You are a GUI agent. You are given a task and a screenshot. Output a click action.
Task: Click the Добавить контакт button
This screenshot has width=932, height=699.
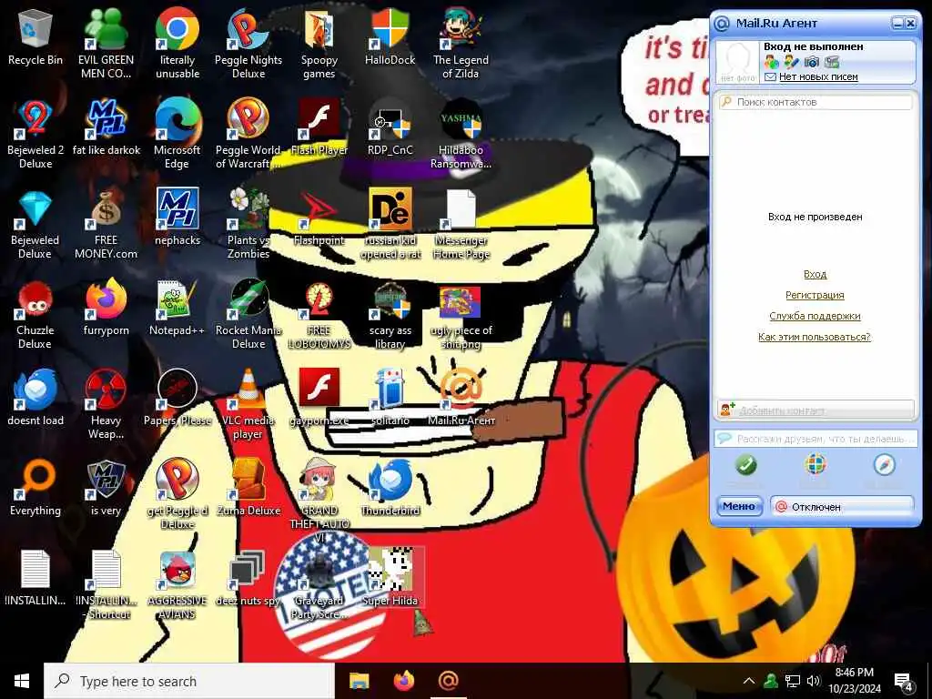pos(815,410)
